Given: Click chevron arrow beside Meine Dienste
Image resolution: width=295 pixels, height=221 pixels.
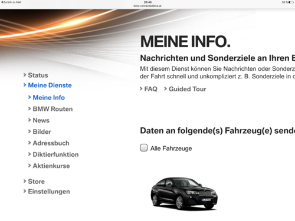Looking at the screenshot, I should click(25, 85).
